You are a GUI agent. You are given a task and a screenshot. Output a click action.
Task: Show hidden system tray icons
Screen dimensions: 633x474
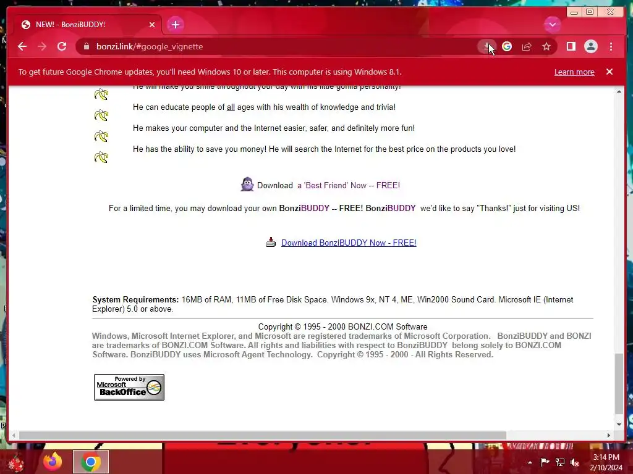[530, 462]
